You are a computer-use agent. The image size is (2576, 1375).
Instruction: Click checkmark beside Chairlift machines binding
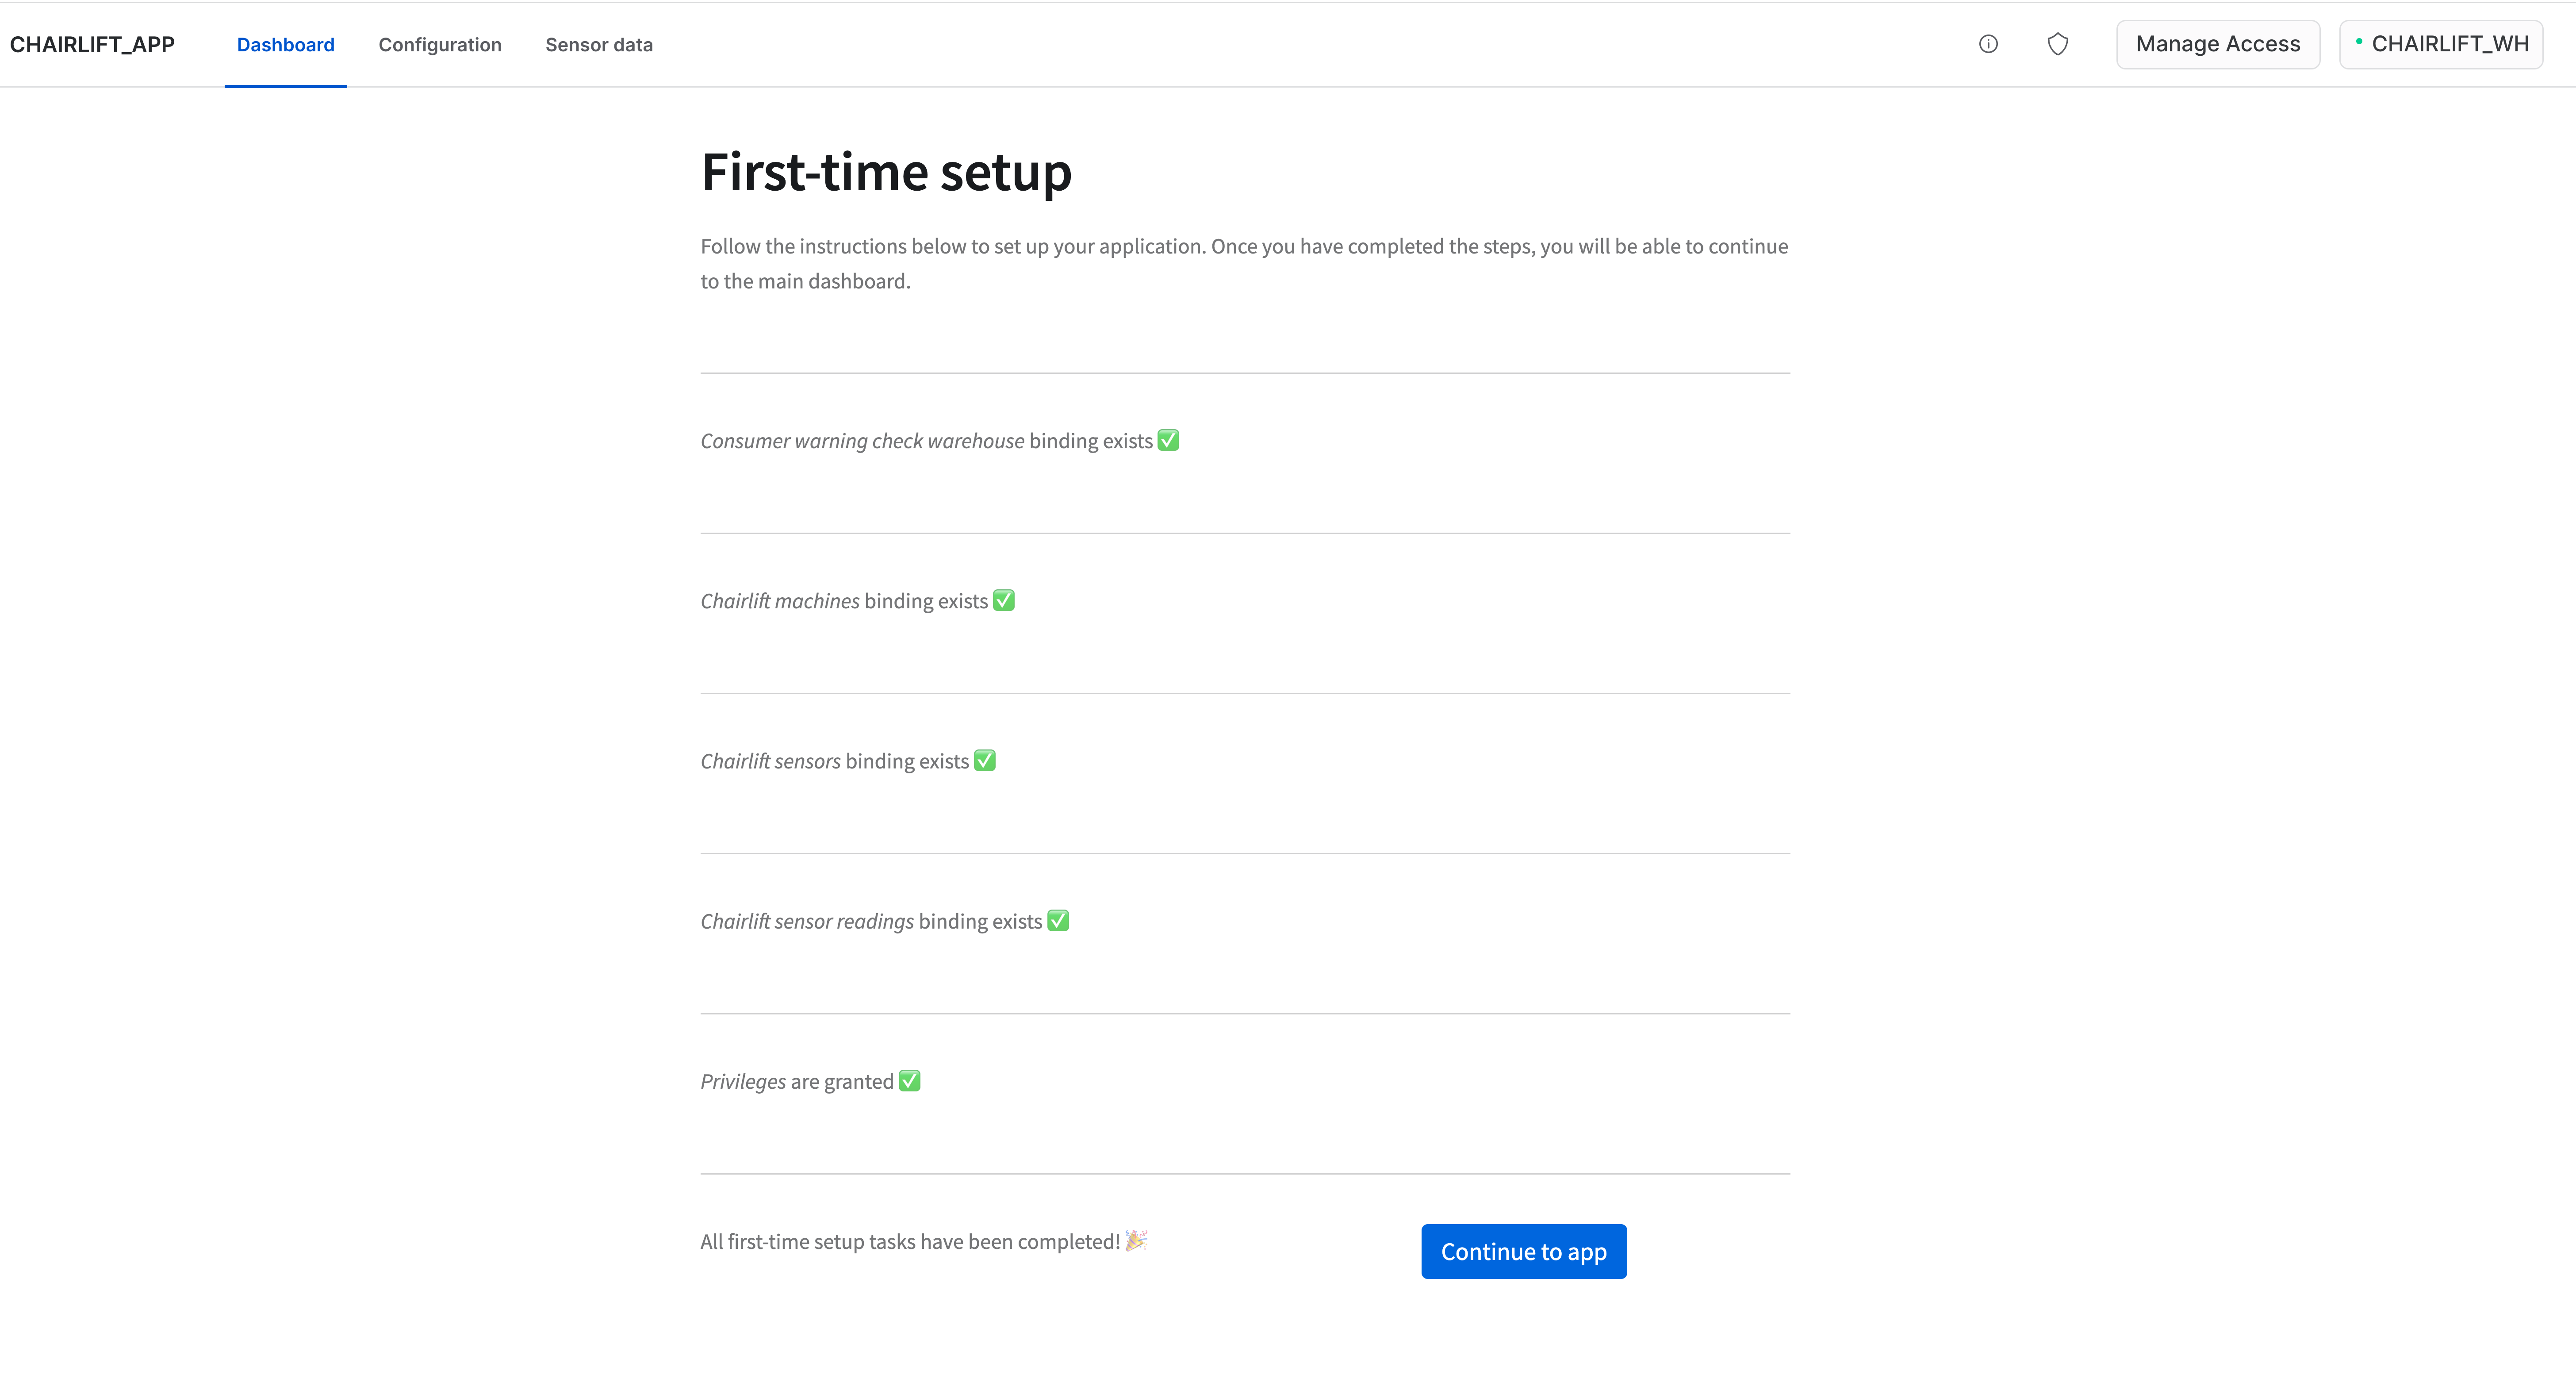[1003, 600]
